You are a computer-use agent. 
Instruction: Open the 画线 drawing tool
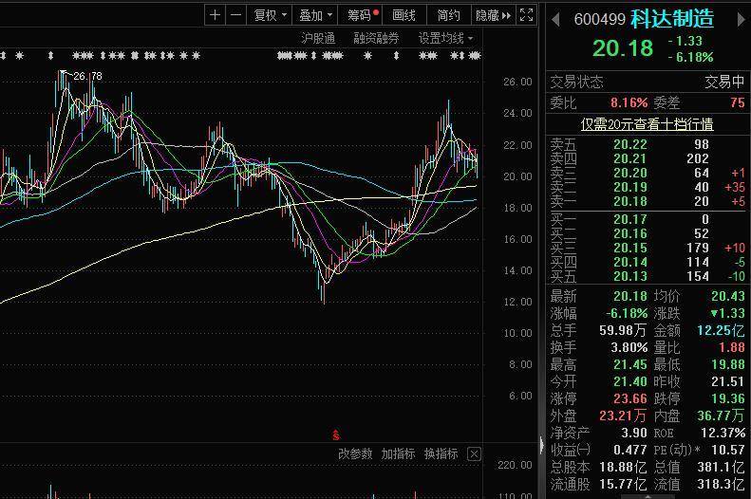pos(404,15)
